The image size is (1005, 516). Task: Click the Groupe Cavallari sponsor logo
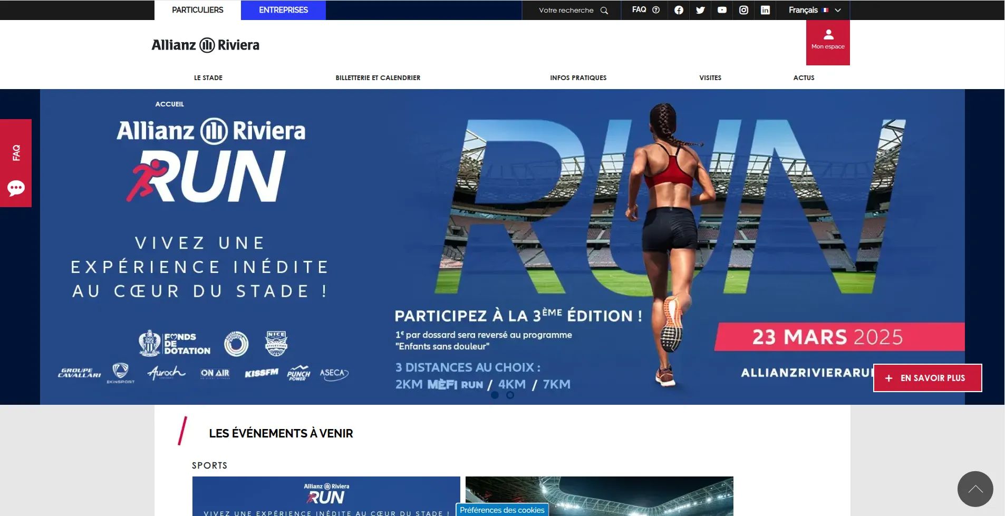pos(80,373)
